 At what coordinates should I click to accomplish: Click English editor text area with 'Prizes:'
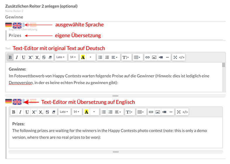116,132
